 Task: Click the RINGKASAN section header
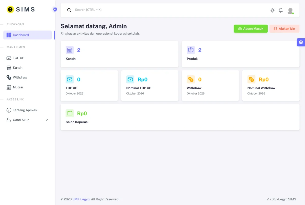(x=15, y=24)
